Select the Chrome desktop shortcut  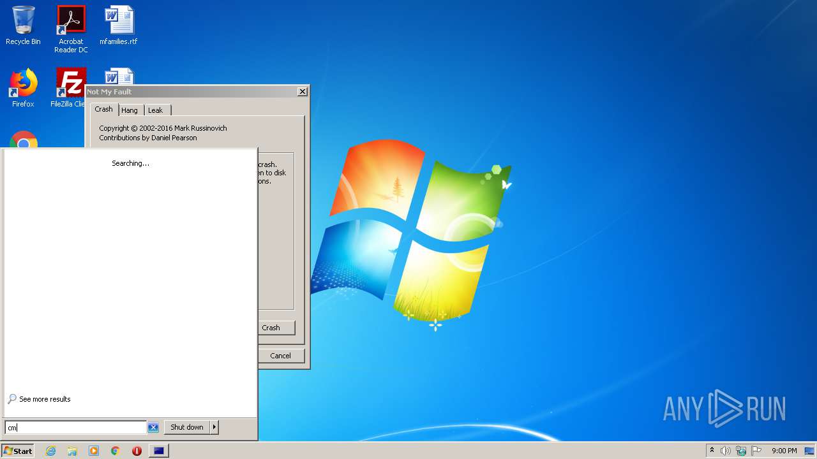tap(24, 140)
